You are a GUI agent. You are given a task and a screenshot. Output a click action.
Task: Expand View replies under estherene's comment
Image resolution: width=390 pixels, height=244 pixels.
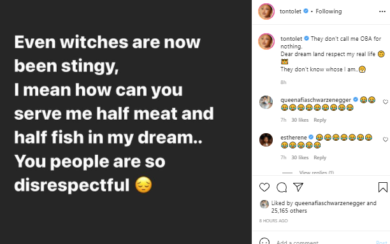click(x=316, y=173)
